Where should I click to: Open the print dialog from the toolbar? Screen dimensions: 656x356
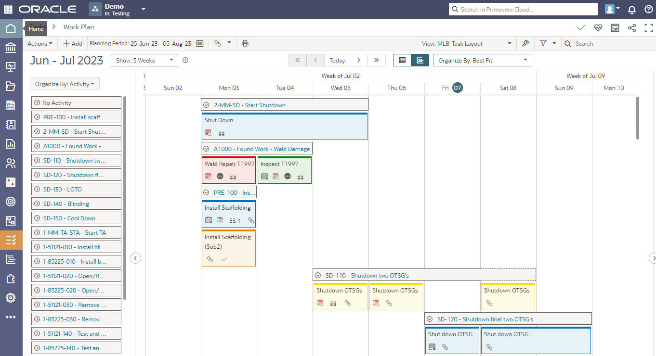tap(245, 43)
